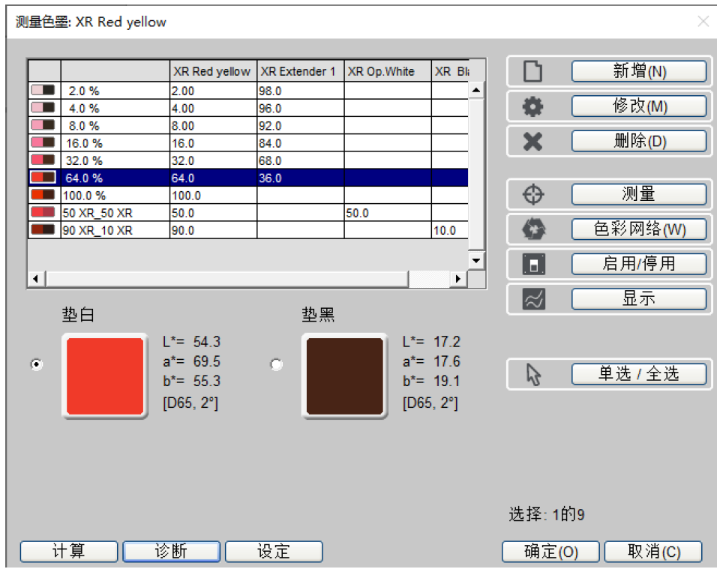
Task: Click the new document icon beside 新增(N)
Action: pyautogui.click(x=533, y=71)
